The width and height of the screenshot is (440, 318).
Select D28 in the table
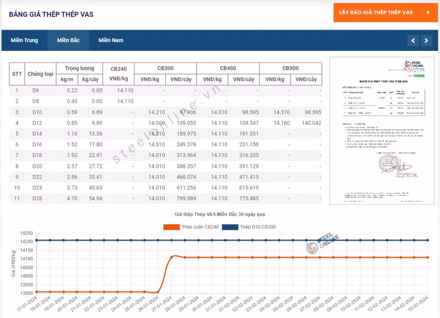(37, 199)
